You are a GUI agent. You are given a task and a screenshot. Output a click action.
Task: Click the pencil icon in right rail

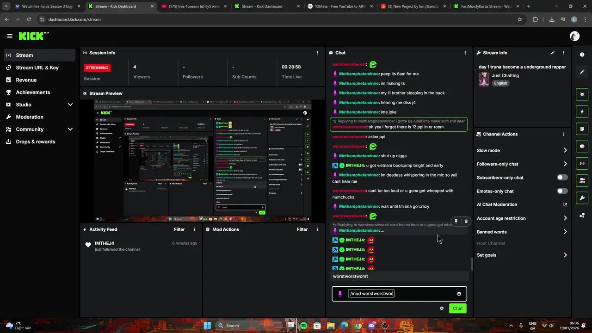tap(582, 72)
